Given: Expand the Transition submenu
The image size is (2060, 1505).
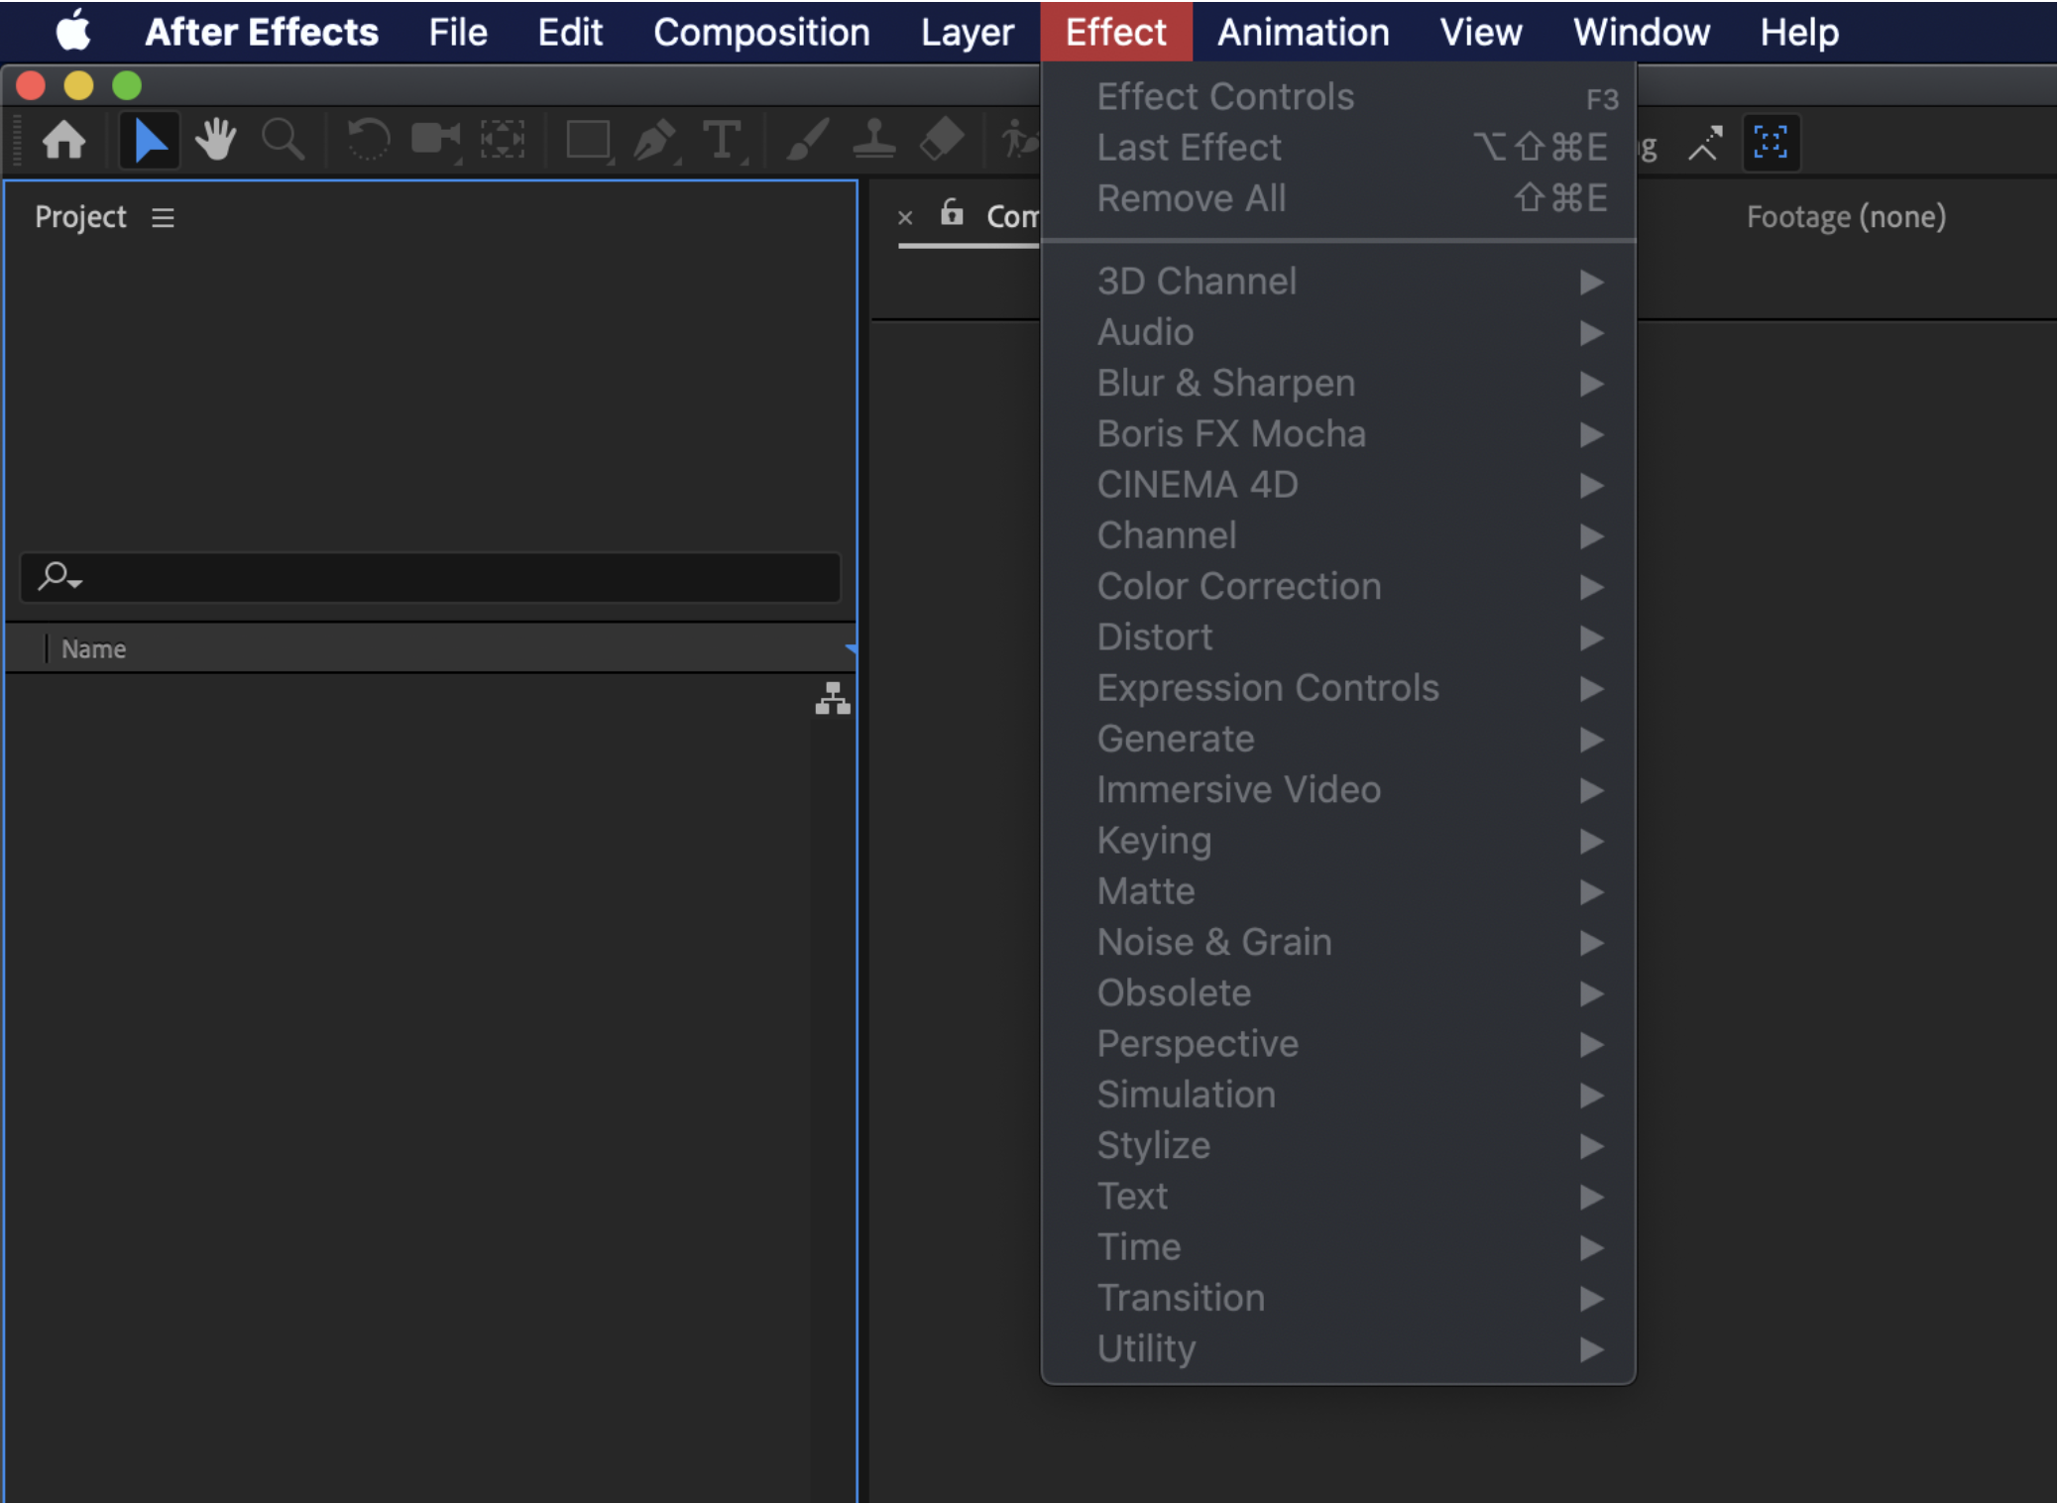Looking at the screenshot, I should [1338, 1298].
